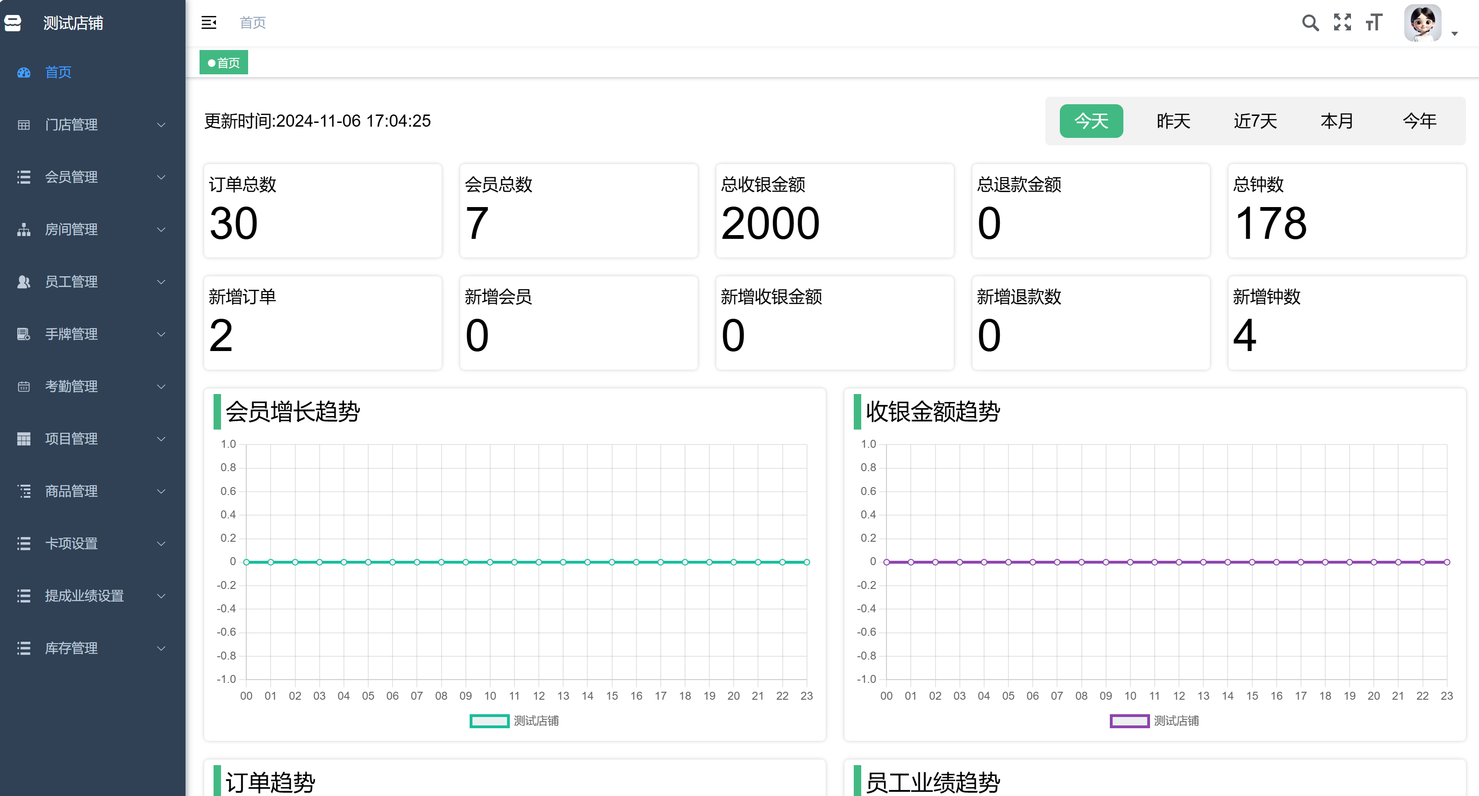The image size is (1479, 796).
Task: Select 今天 time range
Action: pyautogui.click(x=1092, y=121)
